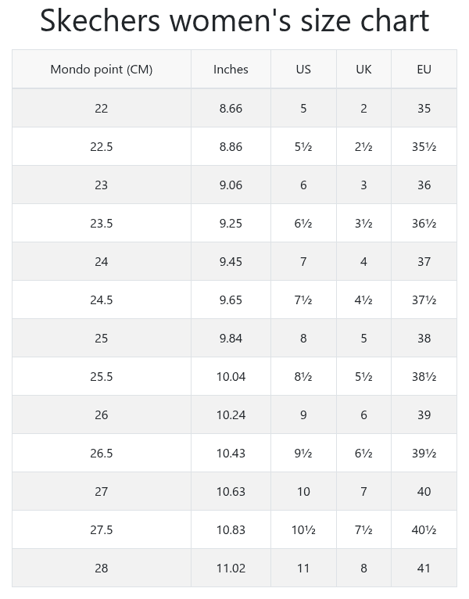The image size is (469, 599).
Task: Click the 11.02 inches cell
Action: pyautogui.click(x=231, y=568)
